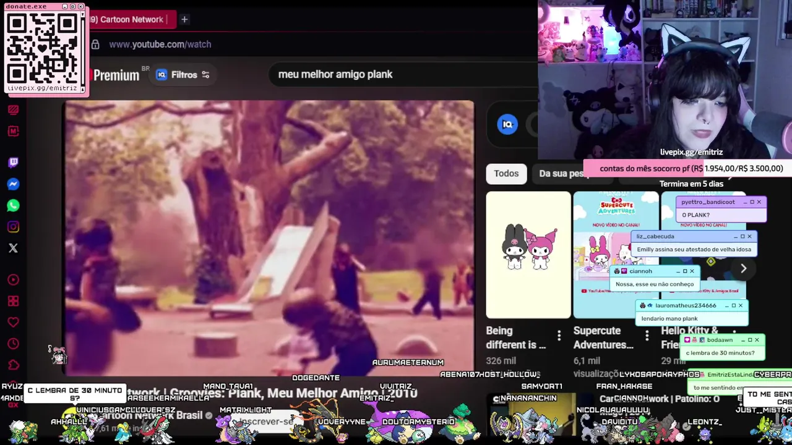792x445 pixels.
Task: Open the Supercute Adventures thumbnail
Action: coord(616,255)
